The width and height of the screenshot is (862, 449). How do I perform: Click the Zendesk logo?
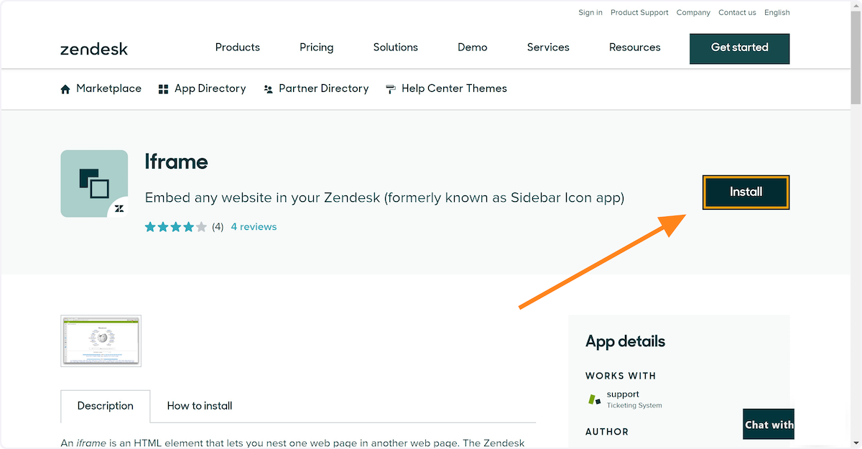[94, 49]
